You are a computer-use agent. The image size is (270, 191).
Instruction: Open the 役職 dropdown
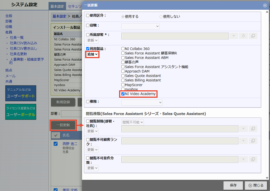pos(140,26)
